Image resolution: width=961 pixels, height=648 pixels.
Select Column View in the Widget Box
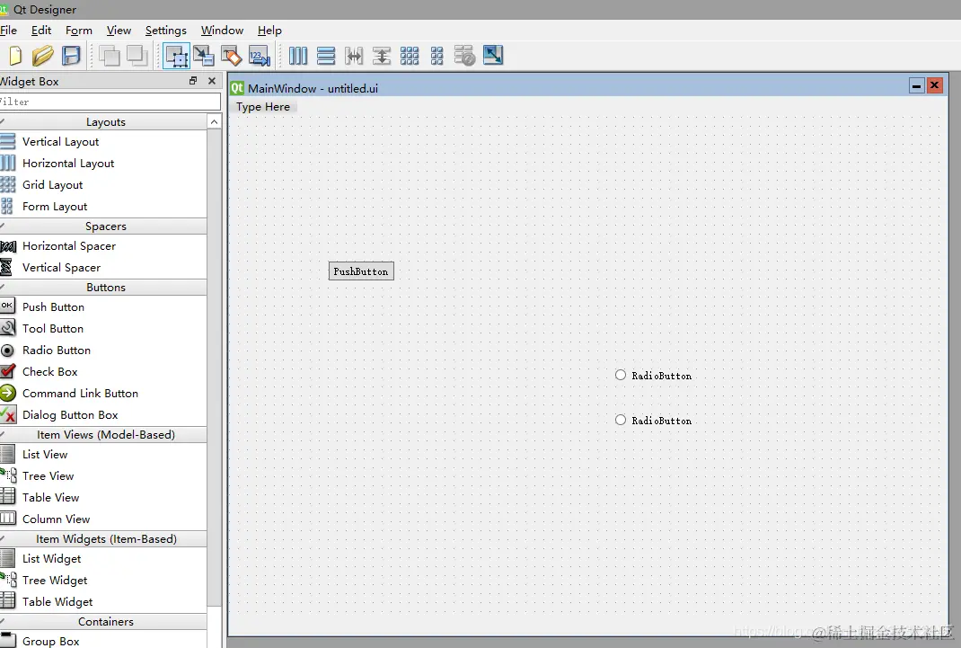tap(103, 519)
